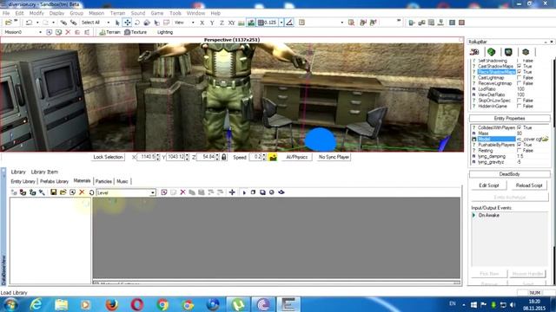Open the File menu
556x312 pixels.
6,13
